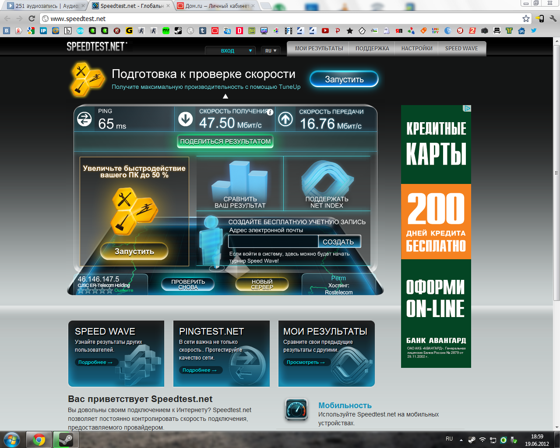Open the LMGTFY bookmark icon
Screen dimensions: 560x448
(436, 31)
